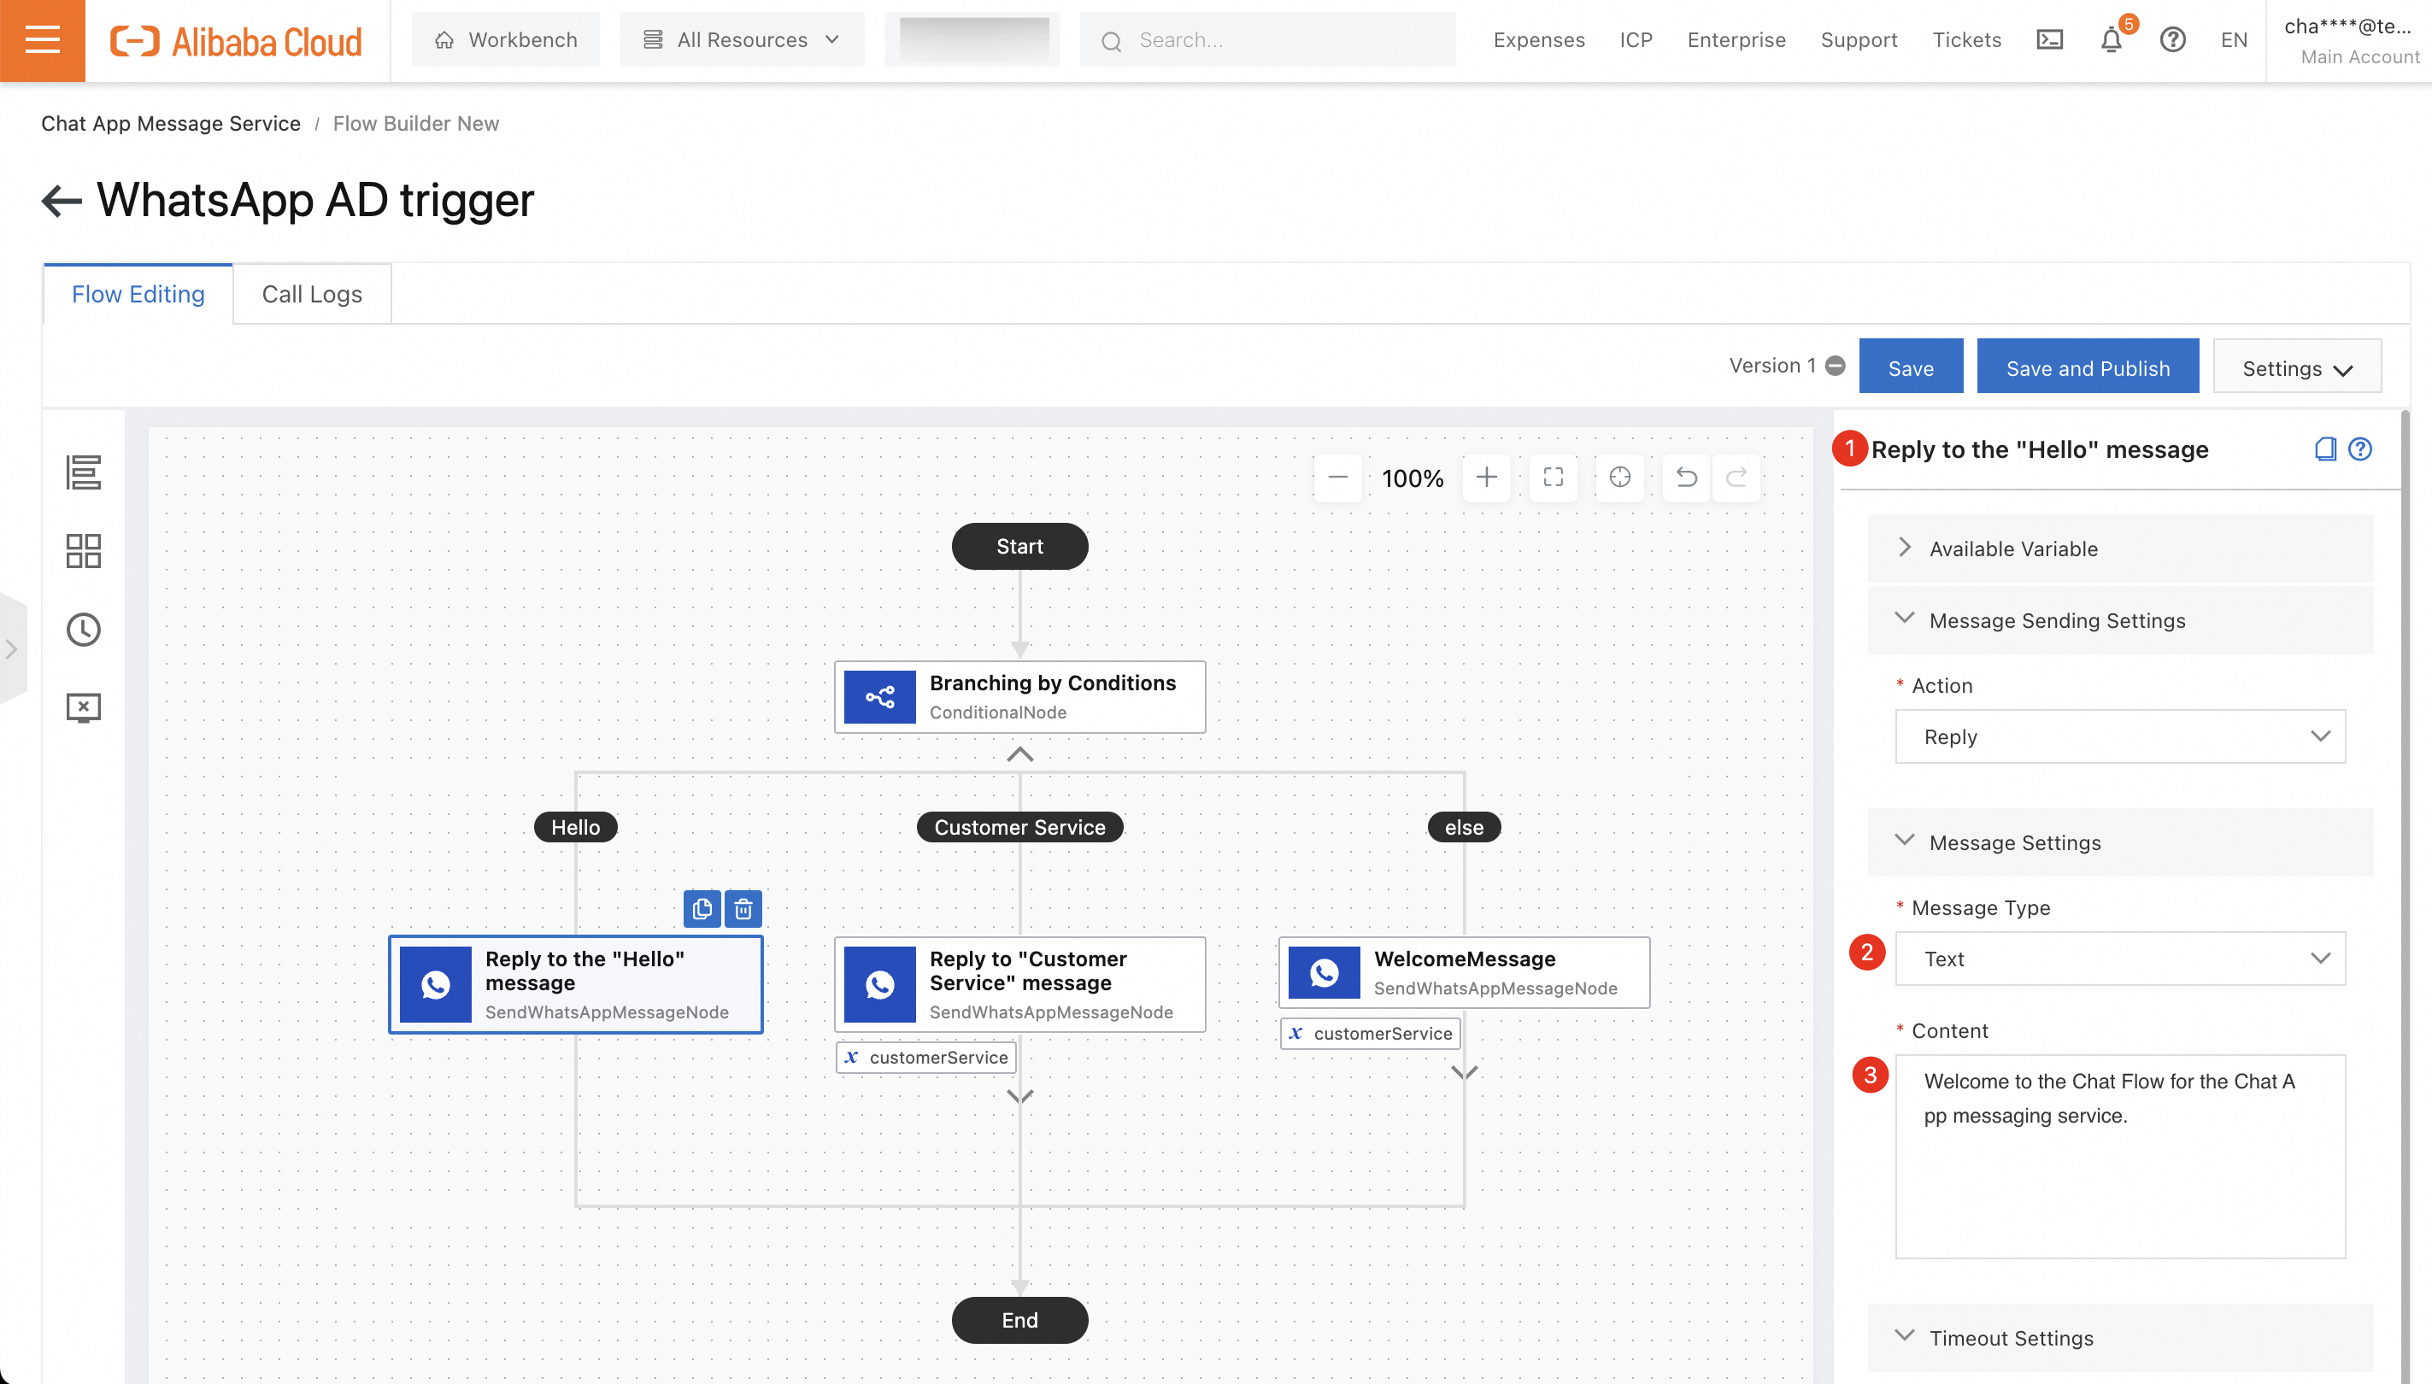Viewport: 2432px width, 1384px height.
Task: Click the Content text area
Action: pos(2120,1156)
